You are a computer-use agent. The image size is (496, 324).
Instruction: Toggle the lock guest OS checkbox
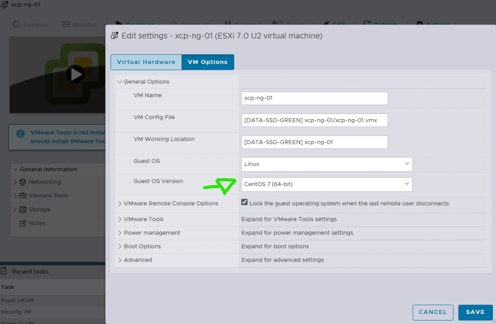tap(245, 202)
